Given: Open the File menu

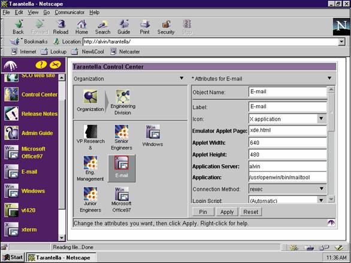Looking at the screenshot, I should pyautogui.click(x=6, y=13).
